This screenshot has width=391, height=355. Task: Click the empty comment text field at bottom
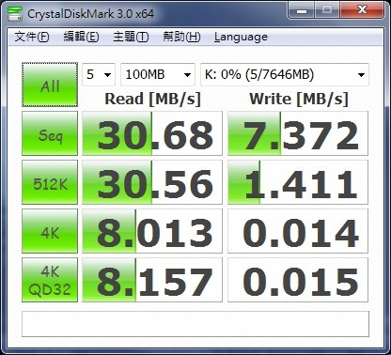pos(195,324)
